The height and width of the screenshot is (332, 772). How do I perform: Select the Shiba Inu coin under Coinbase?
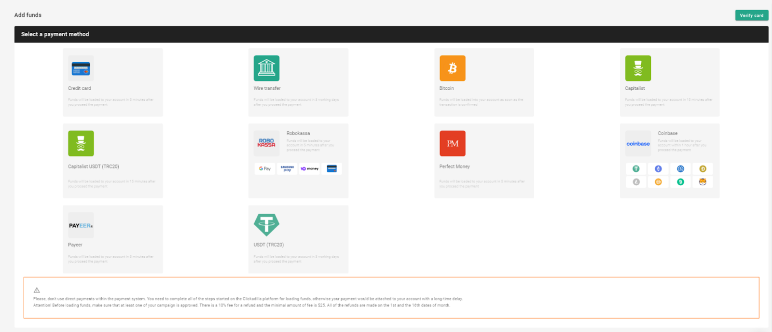click(703, 182)
